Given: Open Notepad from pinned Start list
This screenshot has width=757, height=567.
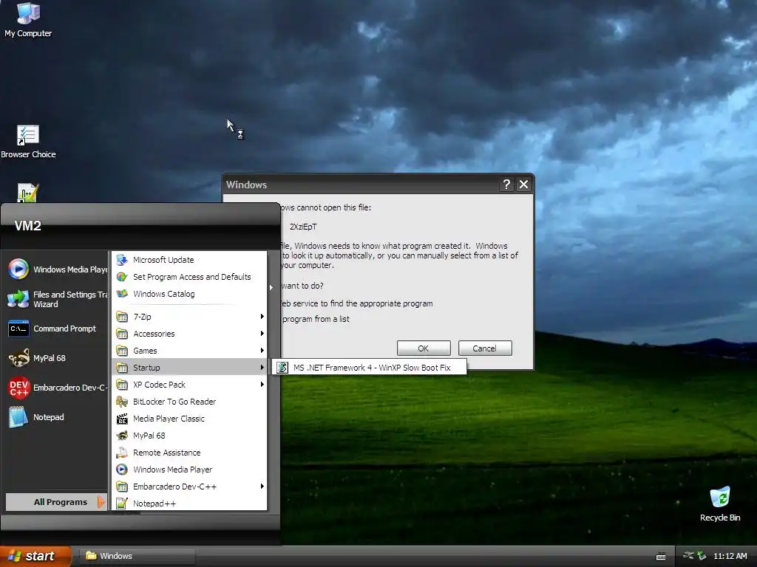Looking at the screenshot, I should click(37, 417).
